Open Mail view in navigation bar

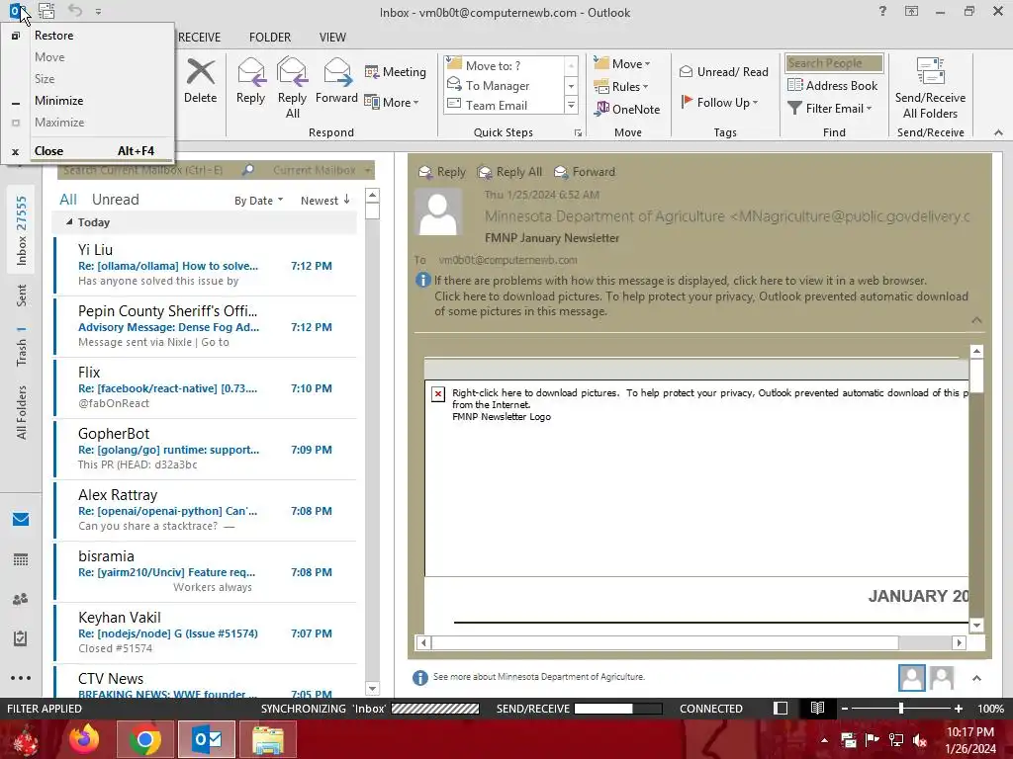[x=21, y=520]
